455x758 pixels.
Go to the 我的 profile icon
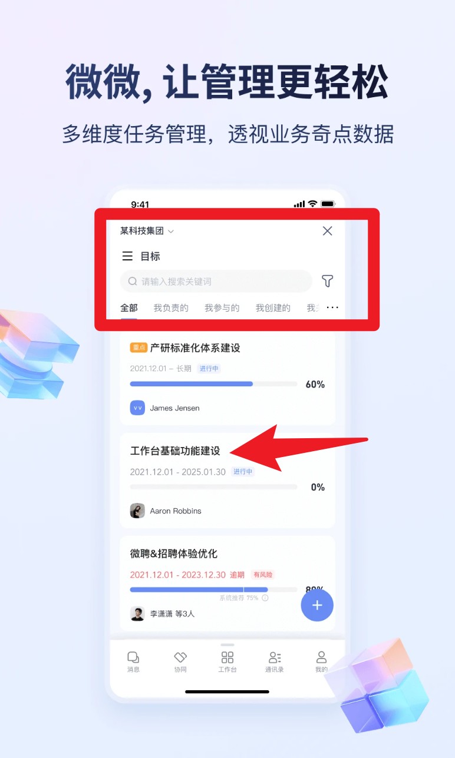(321, 657)
